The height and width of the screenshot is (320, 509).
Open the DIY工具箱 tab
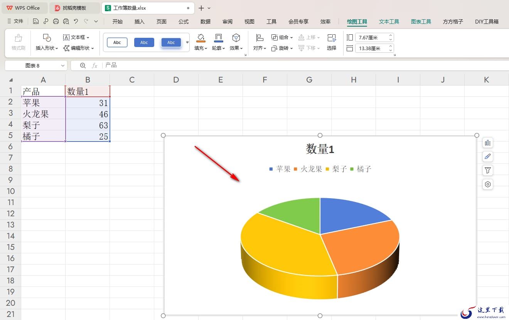(487, 22)
